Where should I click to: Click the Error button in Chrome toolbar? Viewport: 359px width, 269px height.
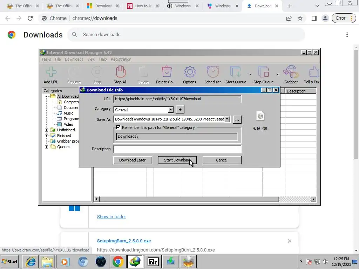pyautogui.click(x=344, y=18)
